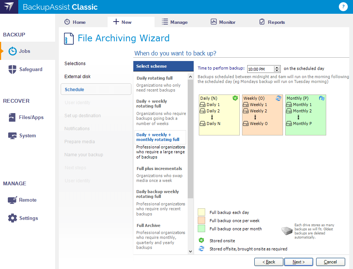Click the scheme list scrollbar thumb
The image size is (353, 269).
[190, 139]
